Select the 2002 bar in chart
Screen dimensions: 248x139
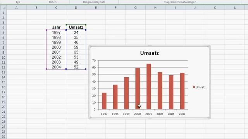pyautogui.click(x=160, y=91)
